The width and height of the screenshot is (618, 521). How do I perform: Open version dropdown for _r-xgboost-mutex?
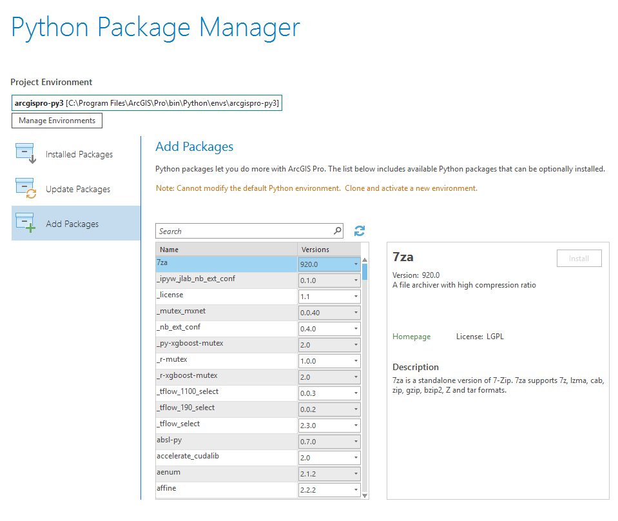tap(329, 377)
